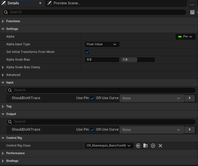The height and width of the screenshot is (166, 198).
Task: Collapse the Control Rig section
Action: [x=3, y=138]
